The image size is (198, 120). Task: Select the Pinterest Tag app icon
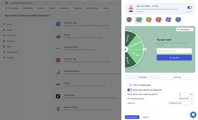click(x=58, y=60)
